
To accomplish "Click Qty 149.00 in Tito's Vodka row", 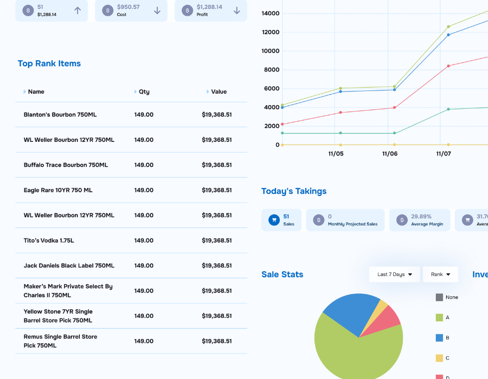I will point(144,240).
